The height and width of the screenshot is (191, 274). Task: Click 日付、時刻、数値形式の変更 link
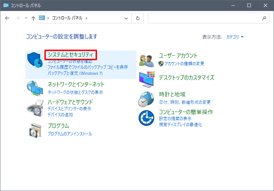pos(185,102)
